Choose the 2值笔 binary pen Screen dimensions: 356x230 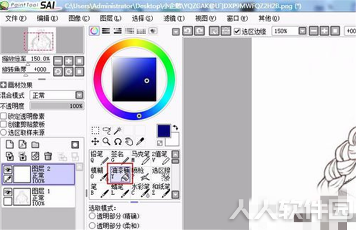click(x=161, y=158)
